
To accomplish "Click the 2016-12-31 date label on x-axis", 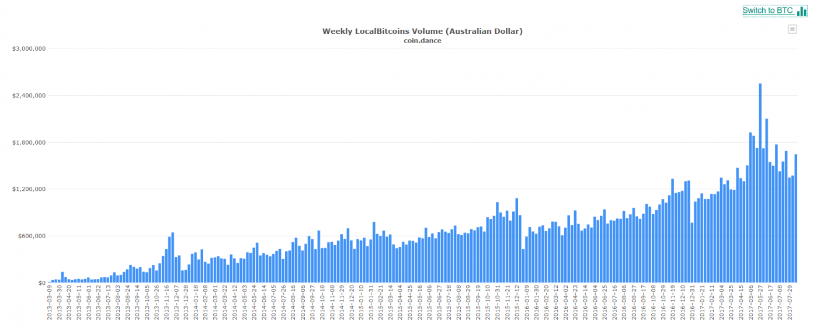I will (692, 302).
